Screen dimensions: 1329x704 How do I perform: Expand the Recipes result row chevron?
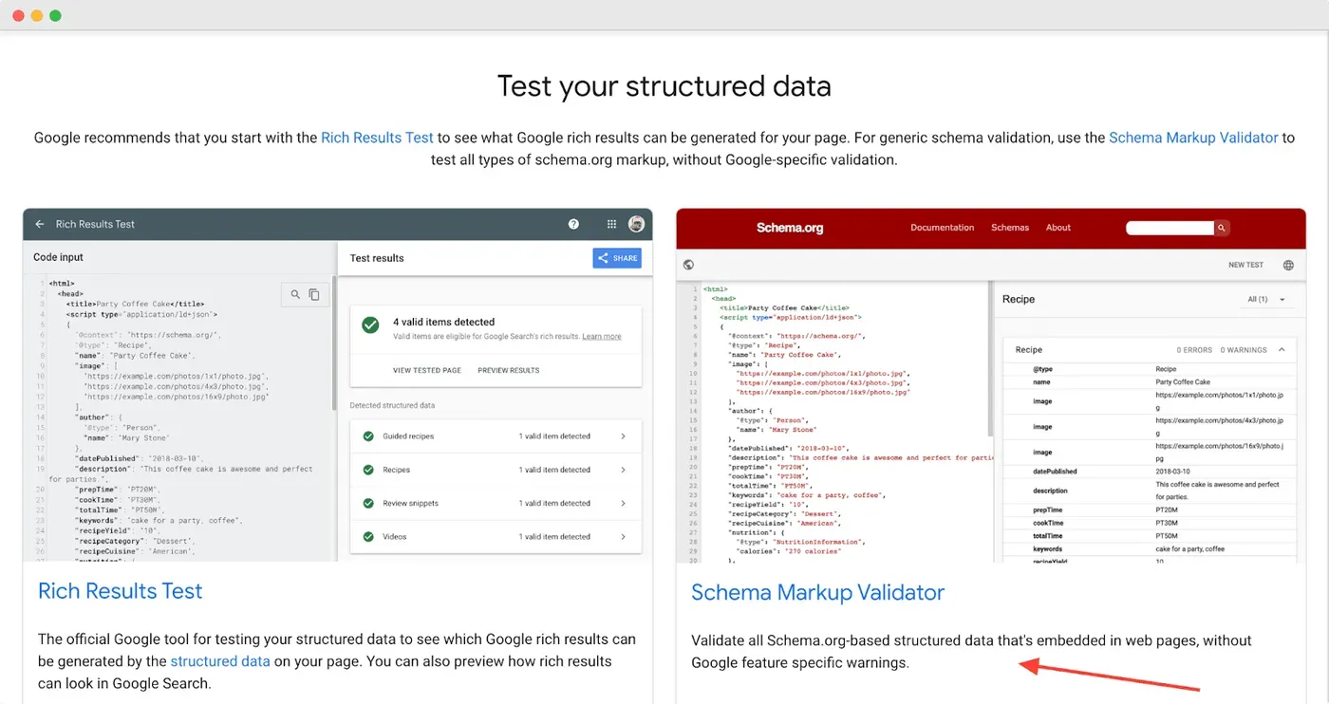[624, 470]
